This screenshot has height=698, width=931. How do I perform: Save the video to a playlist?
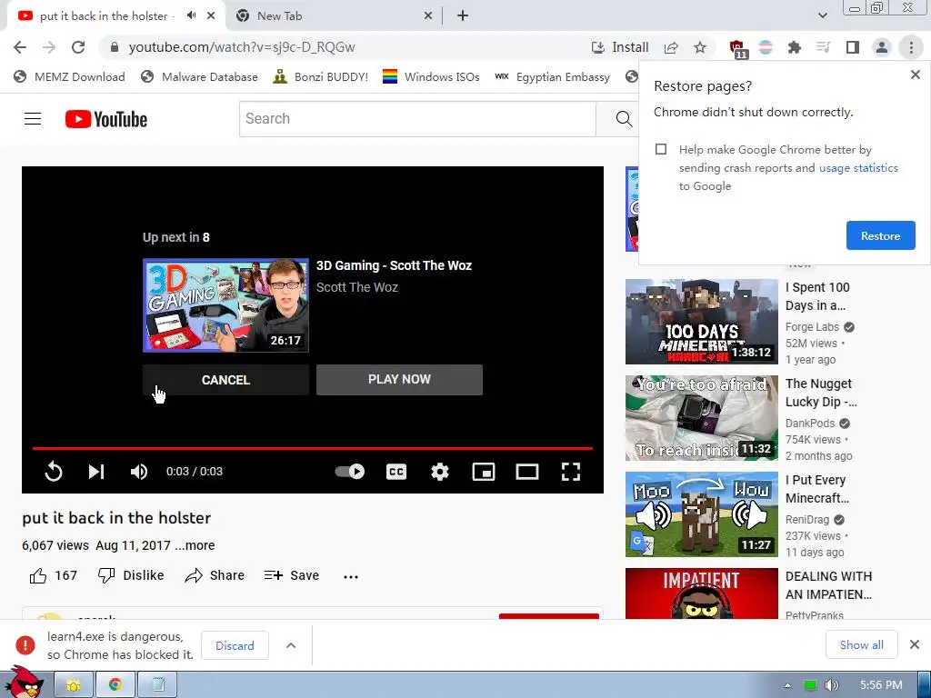(292, 575)
